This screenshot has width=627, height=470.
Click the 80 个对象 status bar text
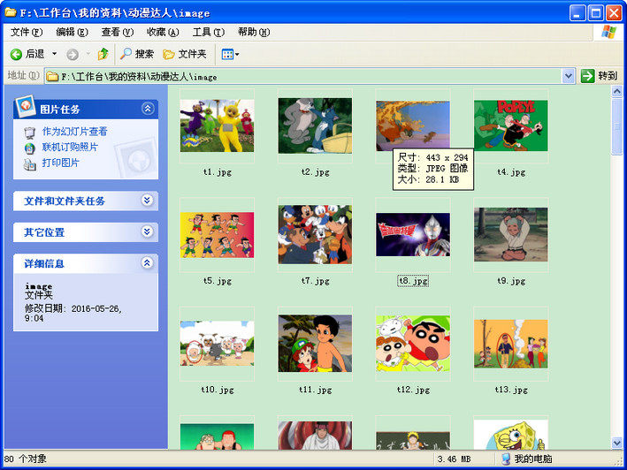coord(25,459)
